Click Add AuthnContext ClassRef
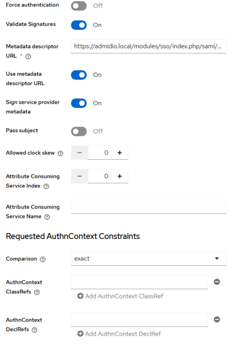Viewport: 233px width, 352px height. pyautogui.click(x=120, y=296)
